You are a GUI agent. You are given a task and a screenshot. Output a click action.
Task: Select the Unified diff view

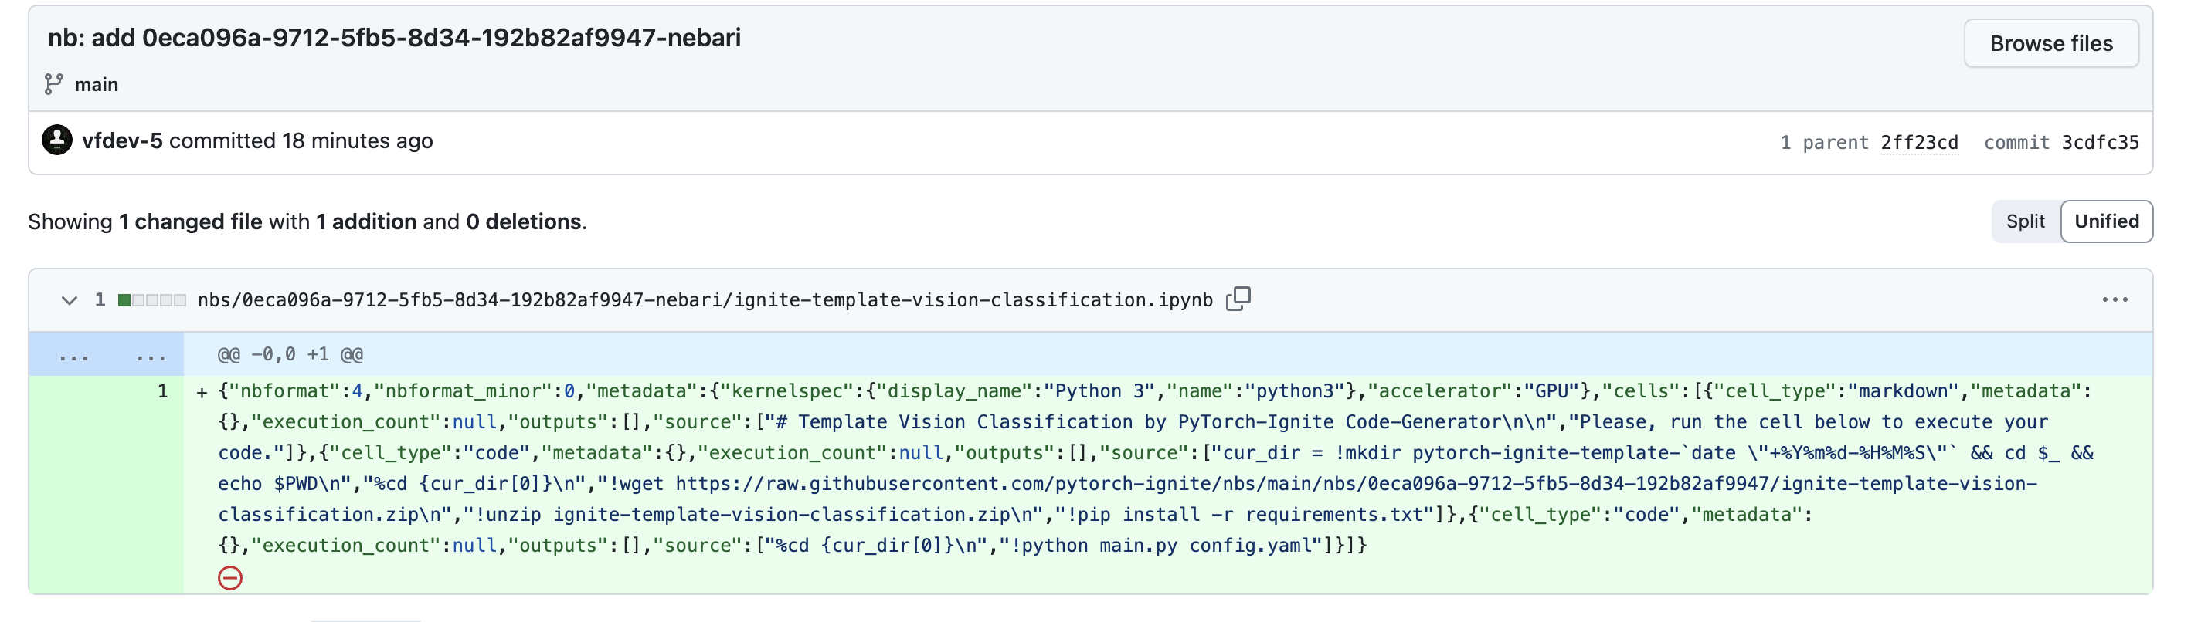pos(2106,221)
